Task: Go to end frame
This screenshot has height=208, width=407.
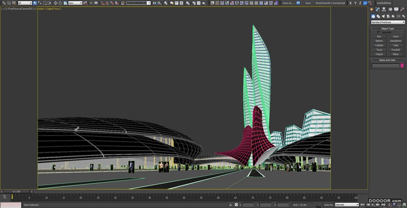Action: pos(384,205)
